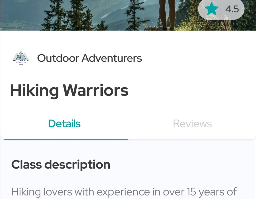Click the 4.5 rating score text
The image size is (256, 199).
[232, 9]
